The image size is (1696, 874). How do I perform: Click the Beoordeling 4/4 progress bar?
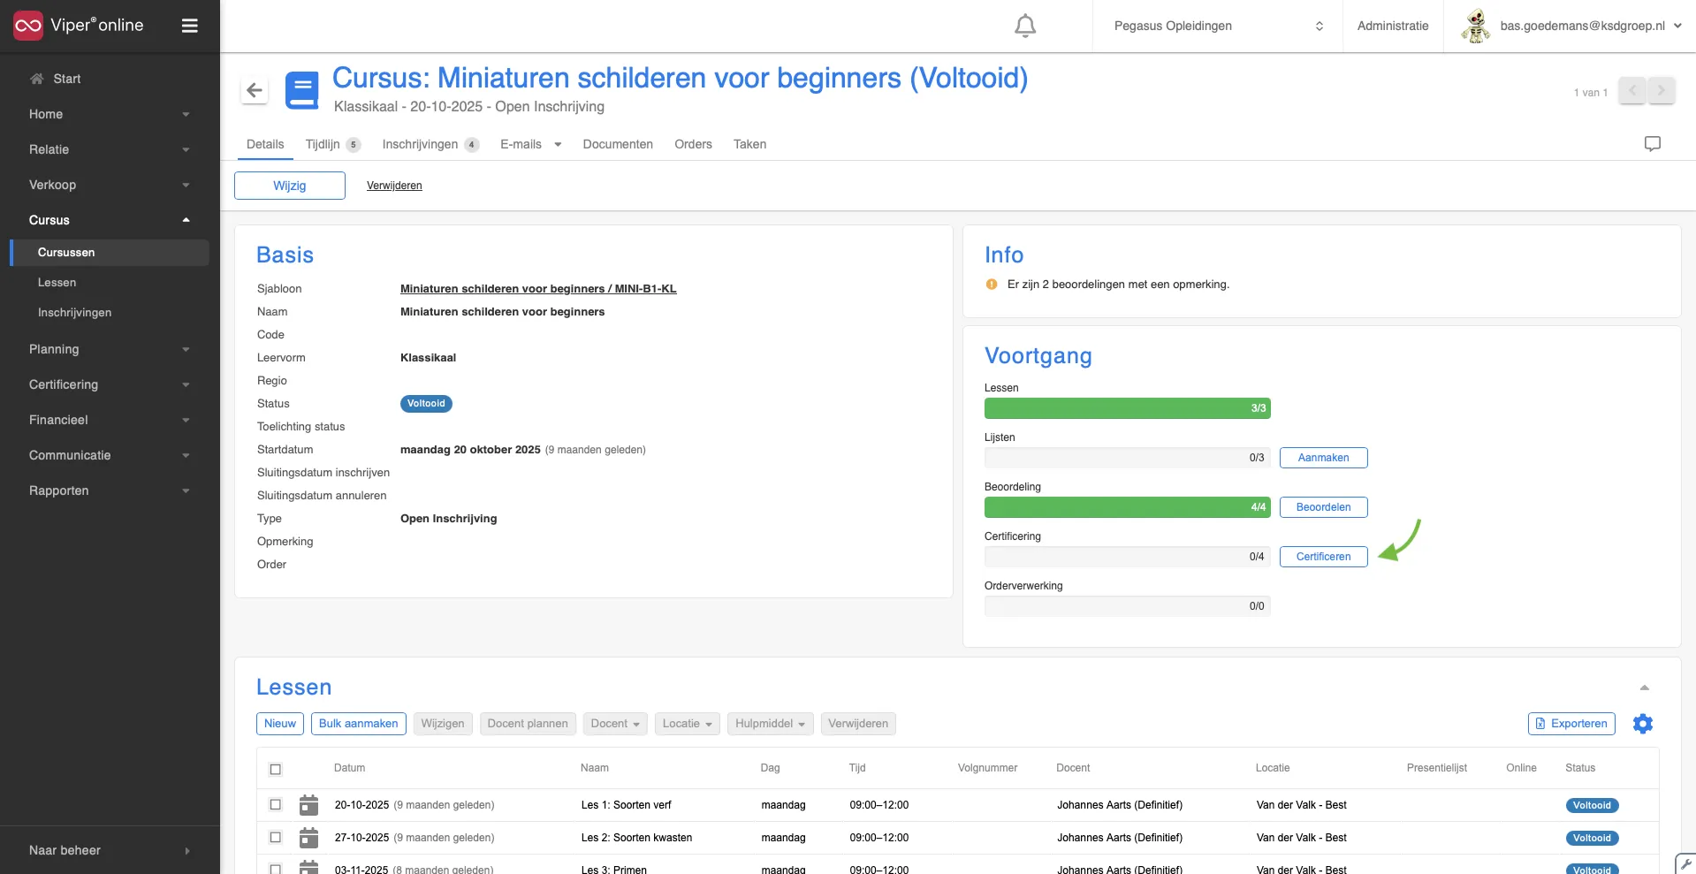click(x=1128, y=507)
